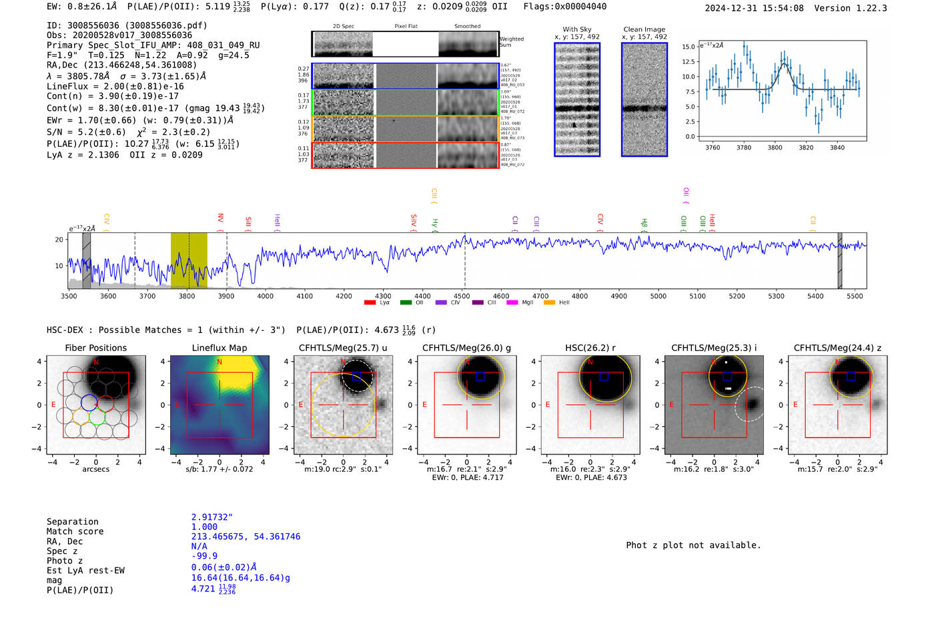
Task: Click the timestamp '2024-12-31 15:54:08'
Action: (x=755, y=8)
